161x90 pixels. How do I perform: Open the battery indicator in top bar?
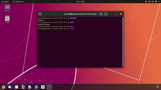coord(156,1)
